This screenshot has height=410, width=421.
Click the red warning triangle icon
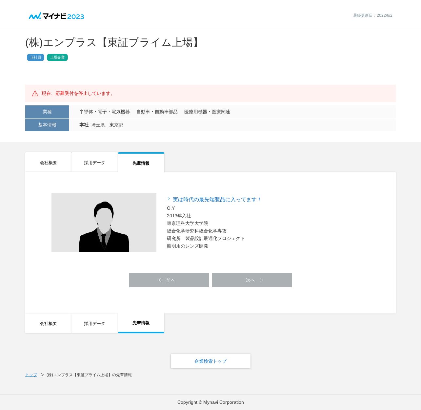(x=35, y=94)
